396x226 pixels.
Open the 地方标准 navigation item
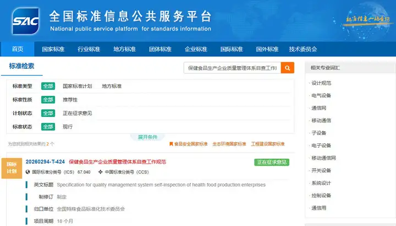[124, 49]
